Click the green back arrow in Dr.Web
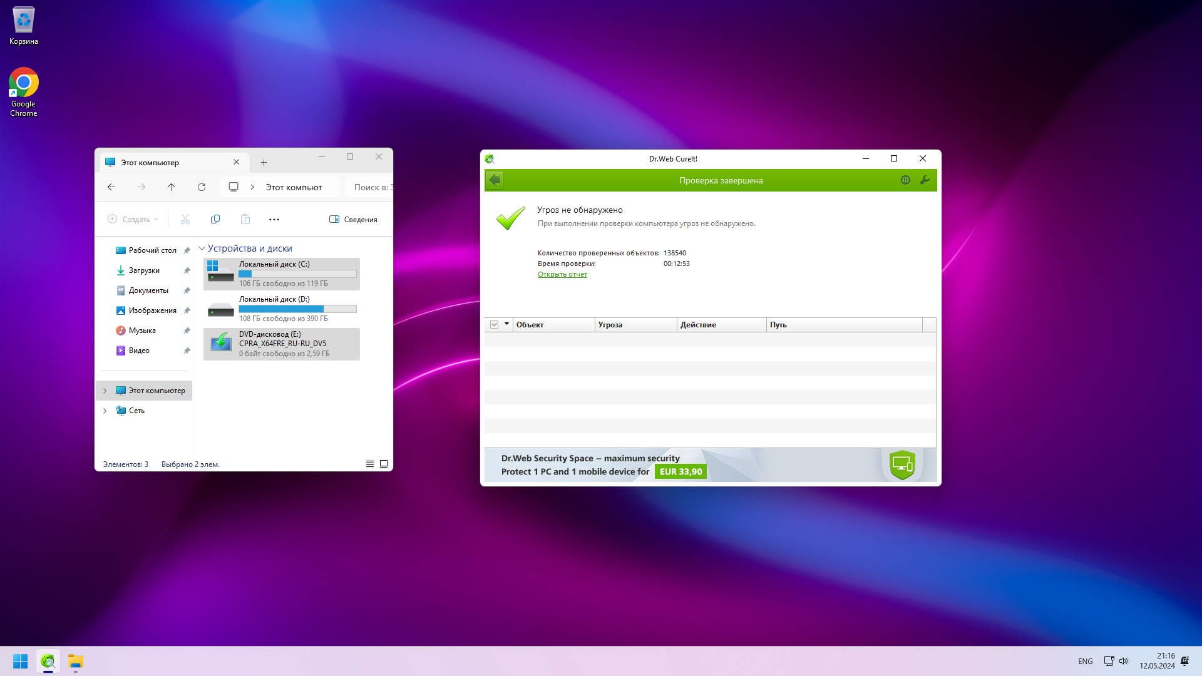The width and height of the screenshot is (1202, 676). [x=495, y=180]
